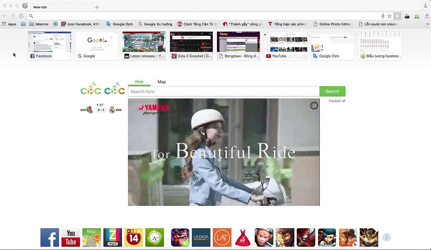Viewport: 431px width, 250px height.
Task: Open the Google Dịch most-visited thumbnail
Action: coord(333,46)
